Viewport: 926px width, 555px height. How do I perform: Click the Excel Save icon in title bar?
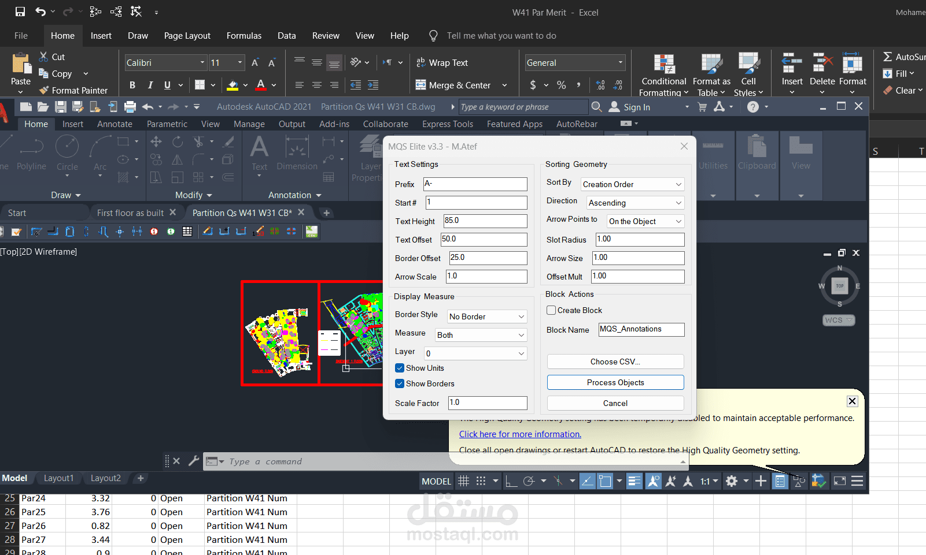(20, 12)
